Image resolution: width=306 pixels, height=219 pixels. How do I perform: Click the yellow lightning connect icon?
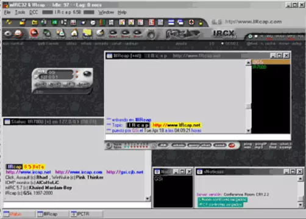tap(9, 22)
